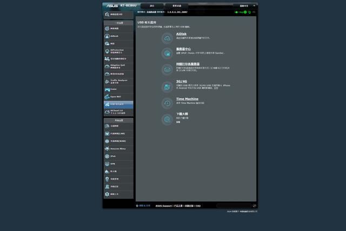346x231 pixels.
Task: Click the wireless settings icon
Action: point(107,126)
